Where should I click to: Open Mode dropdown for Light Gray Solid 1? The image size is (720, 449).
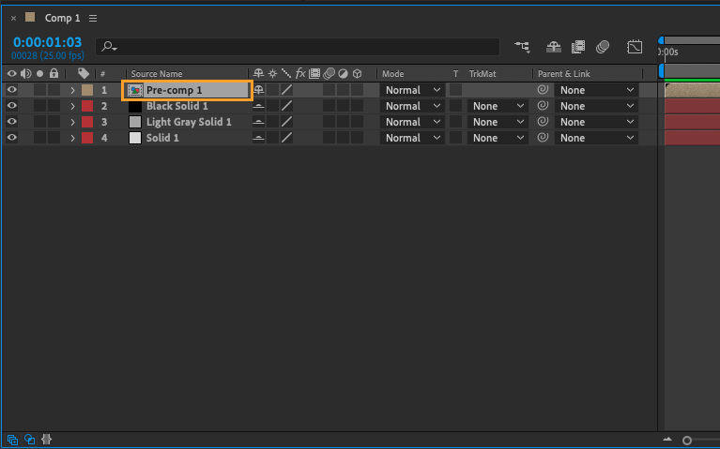pyautogui.click(x=412, y=122)
